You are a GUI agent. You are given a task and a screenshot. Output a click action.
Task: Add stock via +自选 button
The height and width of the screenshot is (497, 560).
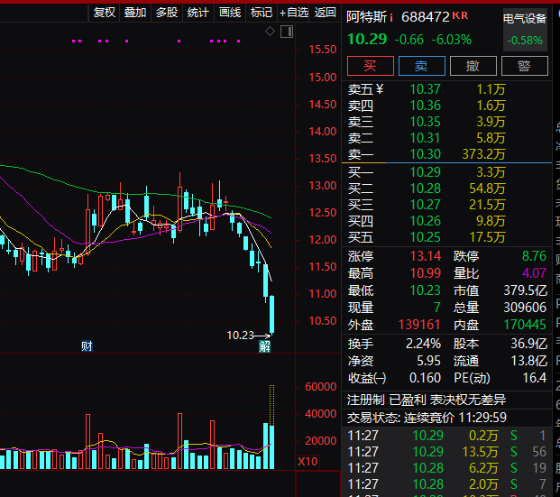(x=294, y=13)
